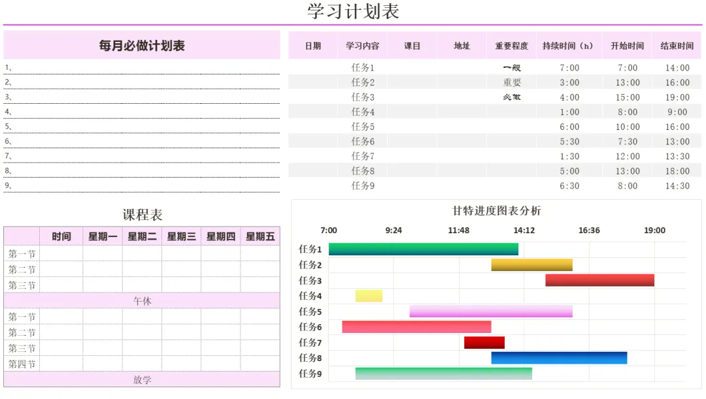Click the 第四节 row label
This screenshot has width=706, height=399.
(x=22, y=364)
